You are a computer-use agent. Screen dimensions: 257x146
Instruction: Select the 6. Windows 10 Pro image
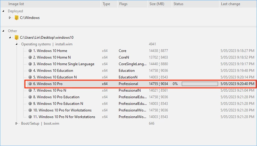tap(48, 84)
